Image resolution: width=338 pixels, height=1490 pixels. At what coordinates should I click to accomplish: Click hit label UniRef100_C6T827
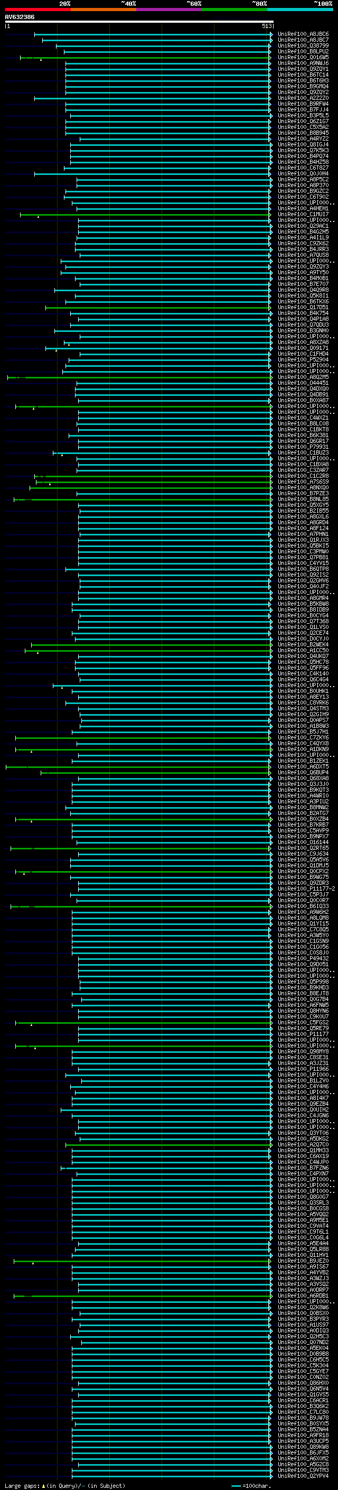pyautogui.click(x=303, y=168)
